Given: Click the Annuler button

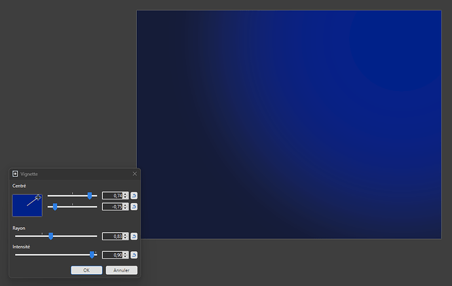Looking at the screenshot, I should 121,270.
